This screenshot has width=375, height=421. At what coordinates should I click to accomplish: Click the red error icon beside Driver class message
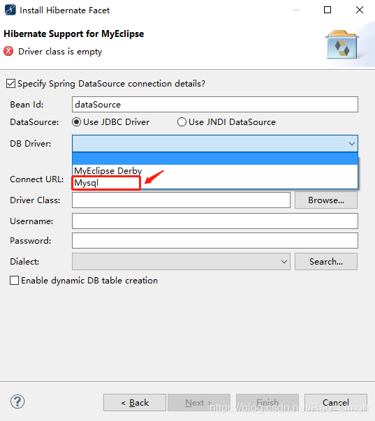pos(8,51)
